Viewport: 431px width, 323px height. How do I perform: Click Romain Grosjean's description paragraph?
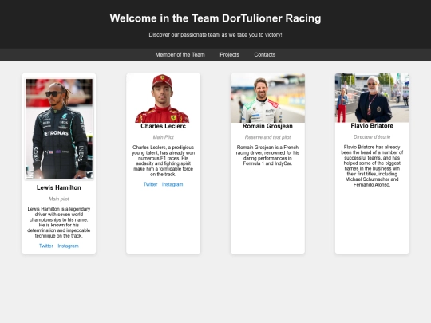[x=267, y=156]
